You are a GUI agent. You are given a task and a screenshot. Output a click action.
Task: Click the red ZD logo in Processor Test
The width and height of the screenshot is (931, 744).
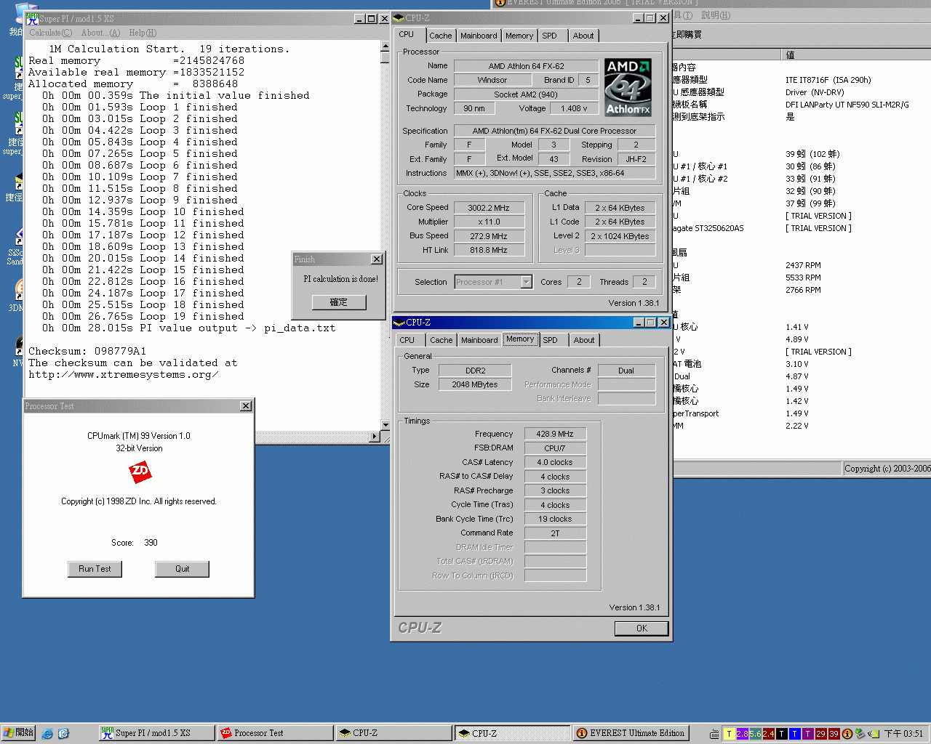140,472
